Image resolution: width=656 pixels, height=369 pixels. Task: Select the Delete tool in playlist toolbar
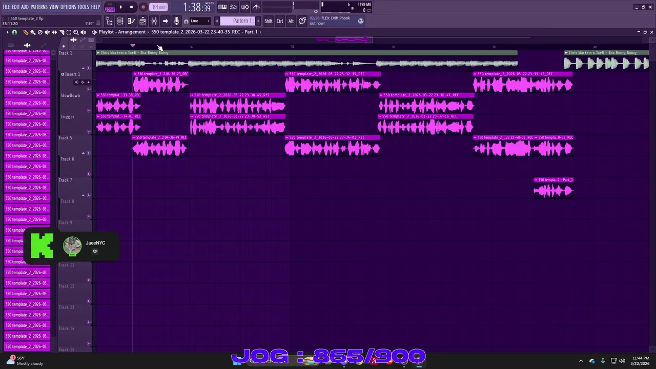[x=40, y=32]
